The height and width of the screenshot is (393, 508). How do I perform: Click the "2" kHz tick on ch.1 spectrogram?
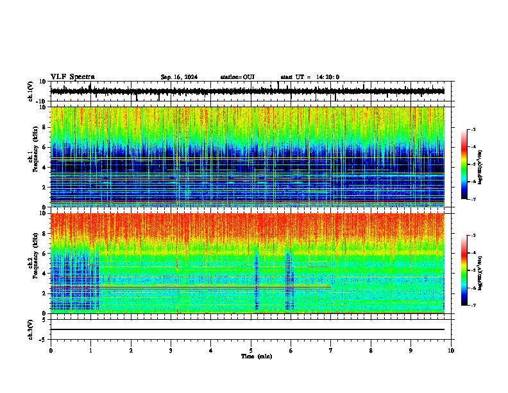tap(44, 188)
